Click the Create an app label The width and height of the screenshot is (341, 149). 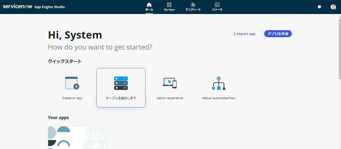coord(72,98)
